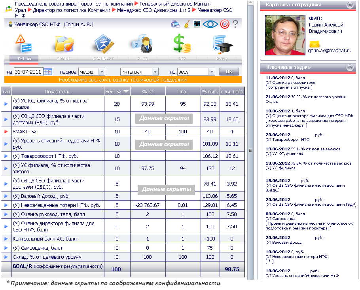
Task: Expand the red arrow of the SMART row
Action: pos(6,132)
